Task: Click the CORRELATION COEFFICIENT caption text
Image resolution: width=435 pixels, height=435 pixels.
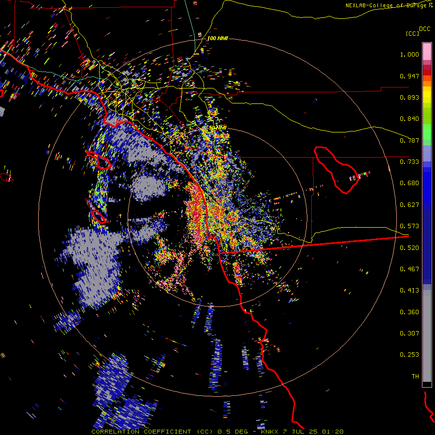Action: pyautogui.click(x=141, y=432)
